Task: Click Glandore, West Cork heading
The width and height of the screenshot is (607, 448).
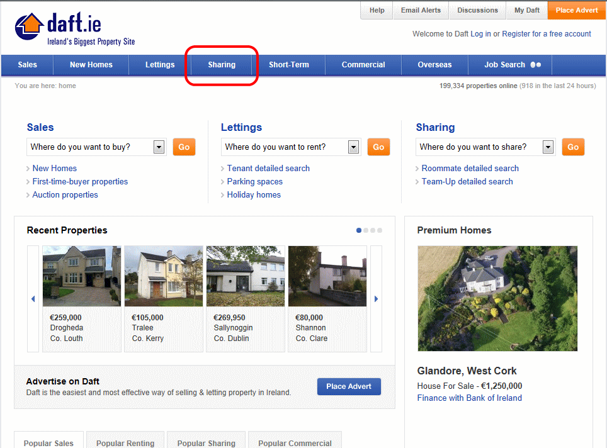Action: click(467, 371)
